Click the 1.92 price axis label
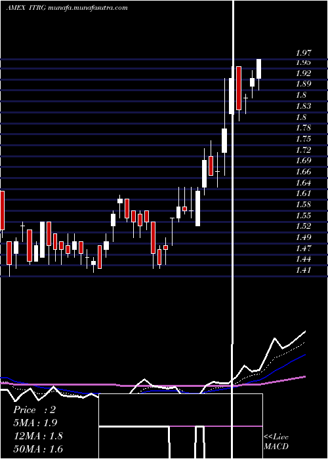The image size is (328, 459). point(303,73)
